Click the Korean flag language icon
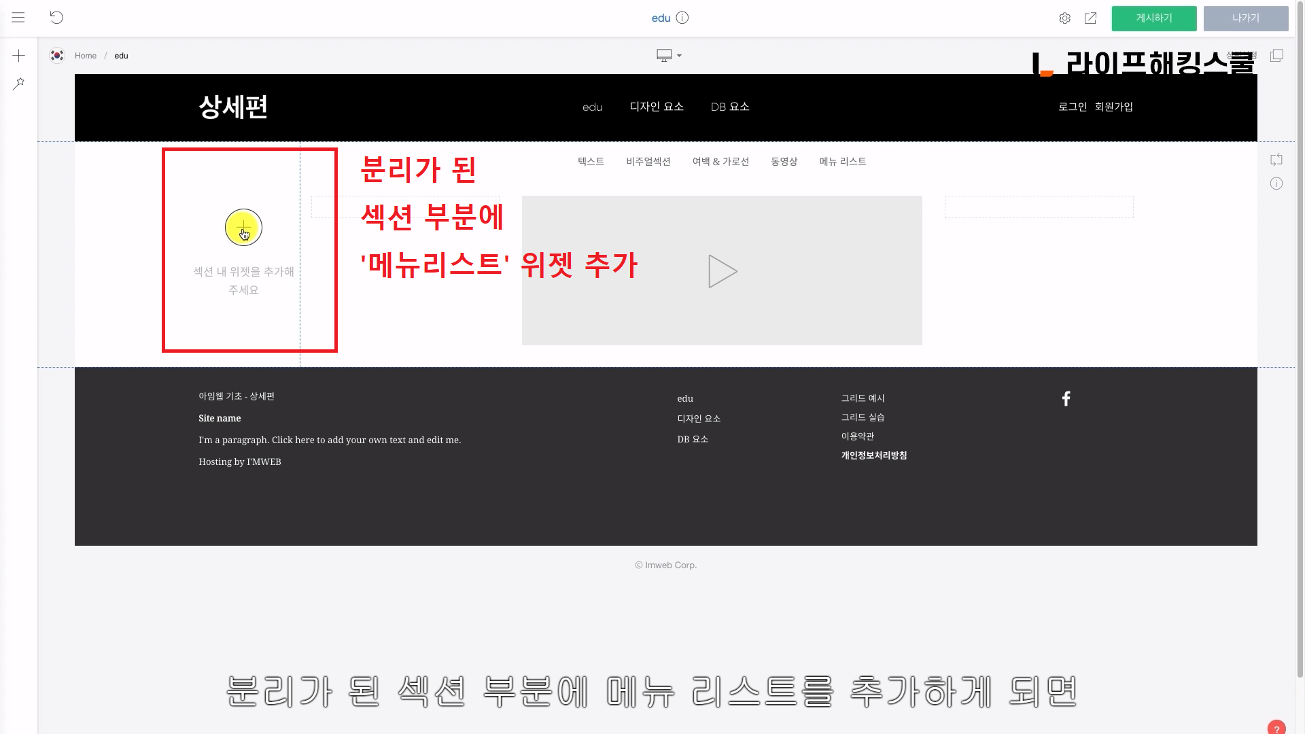1305x734 pixels. pos(57,55)
